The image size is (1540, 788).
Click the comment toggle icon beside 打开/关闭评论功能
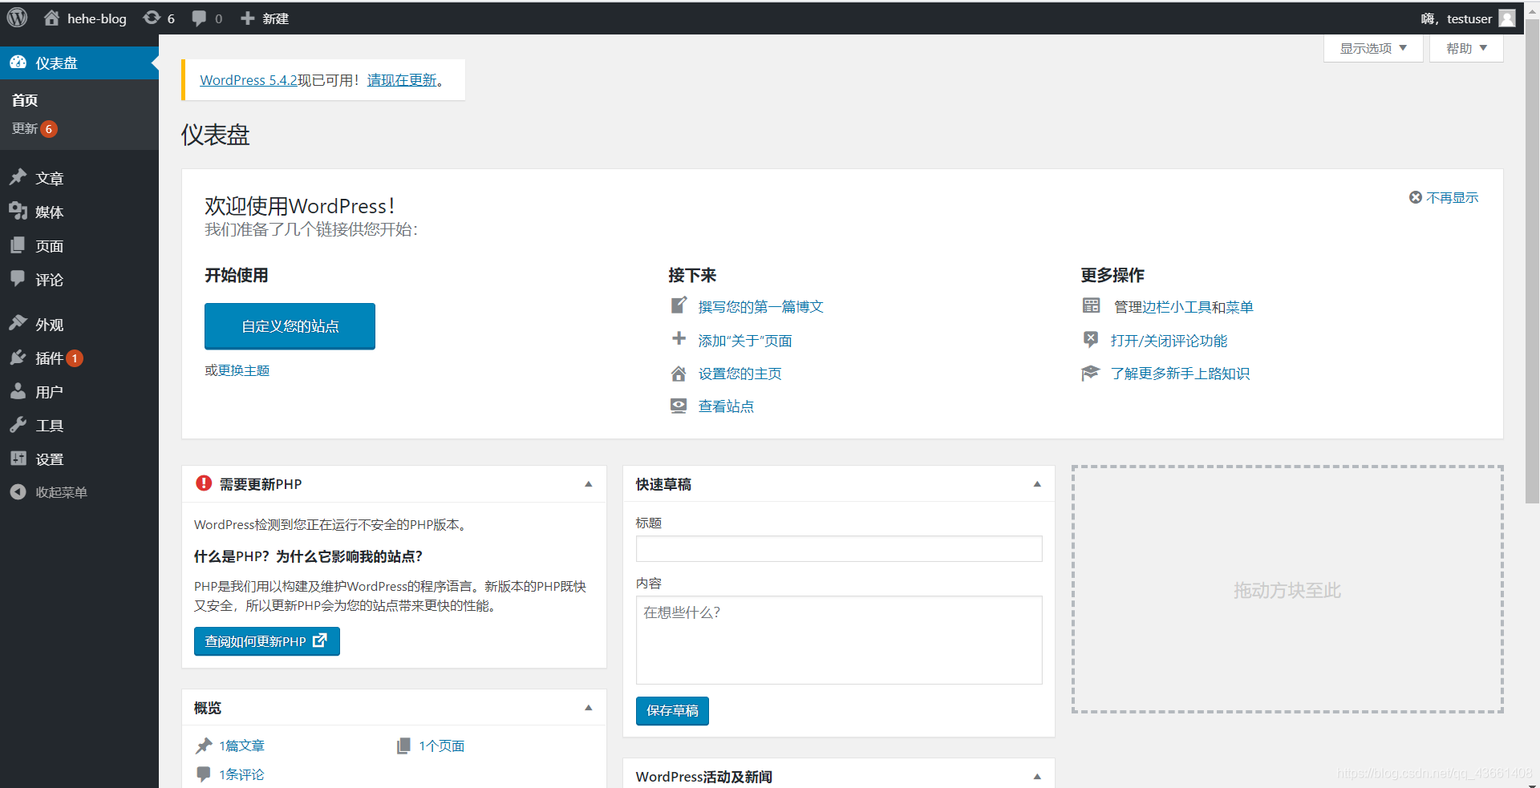tap(1091, 339)
